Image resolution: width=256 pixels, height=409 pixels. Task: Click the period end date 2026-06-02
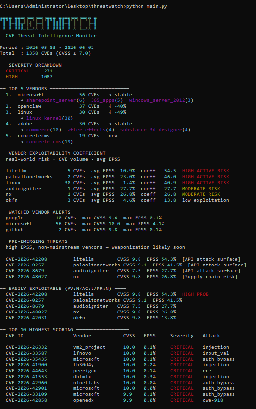pyautogui.click(x=79, y=48)
